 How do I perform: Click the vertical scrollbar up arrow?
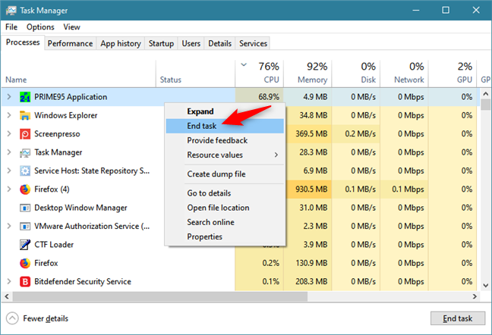tap(486, 94)
